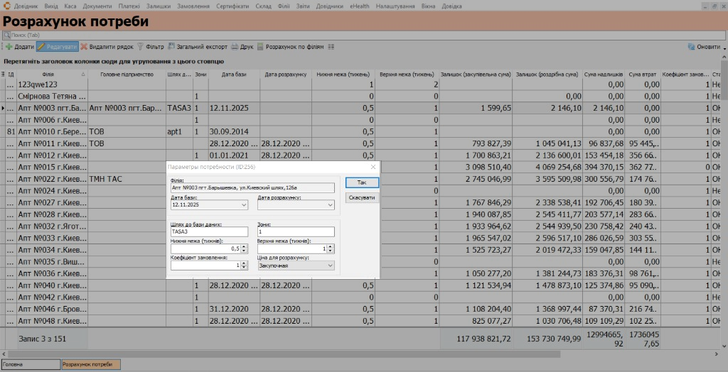
Task: Open Розрахунок по філіям toolbar icon
Action: tap(260, 47)
